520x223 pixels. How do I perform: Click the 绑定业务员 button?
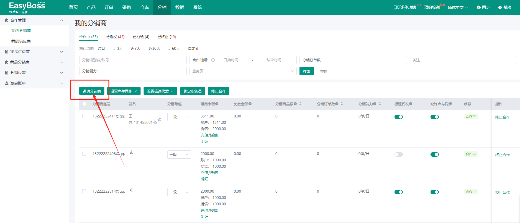[x=193, y=91]
